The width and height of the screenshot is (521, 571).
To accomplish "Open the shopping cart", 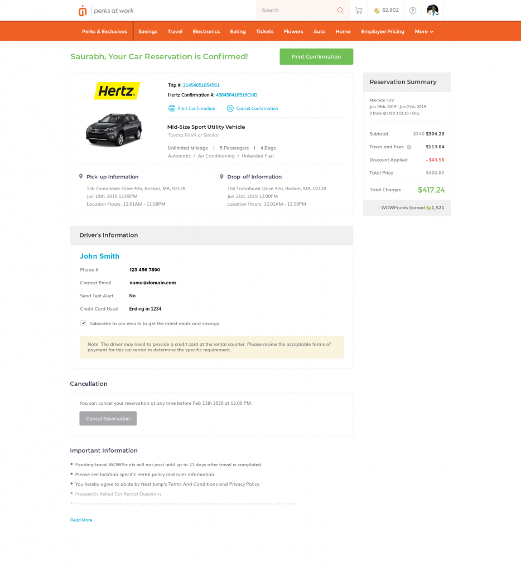I will pyautogui.click(x=359, y=11).
